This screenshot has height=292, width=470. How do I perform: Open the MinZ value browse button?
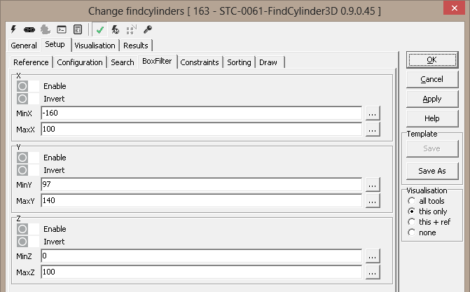click(372, 256)
